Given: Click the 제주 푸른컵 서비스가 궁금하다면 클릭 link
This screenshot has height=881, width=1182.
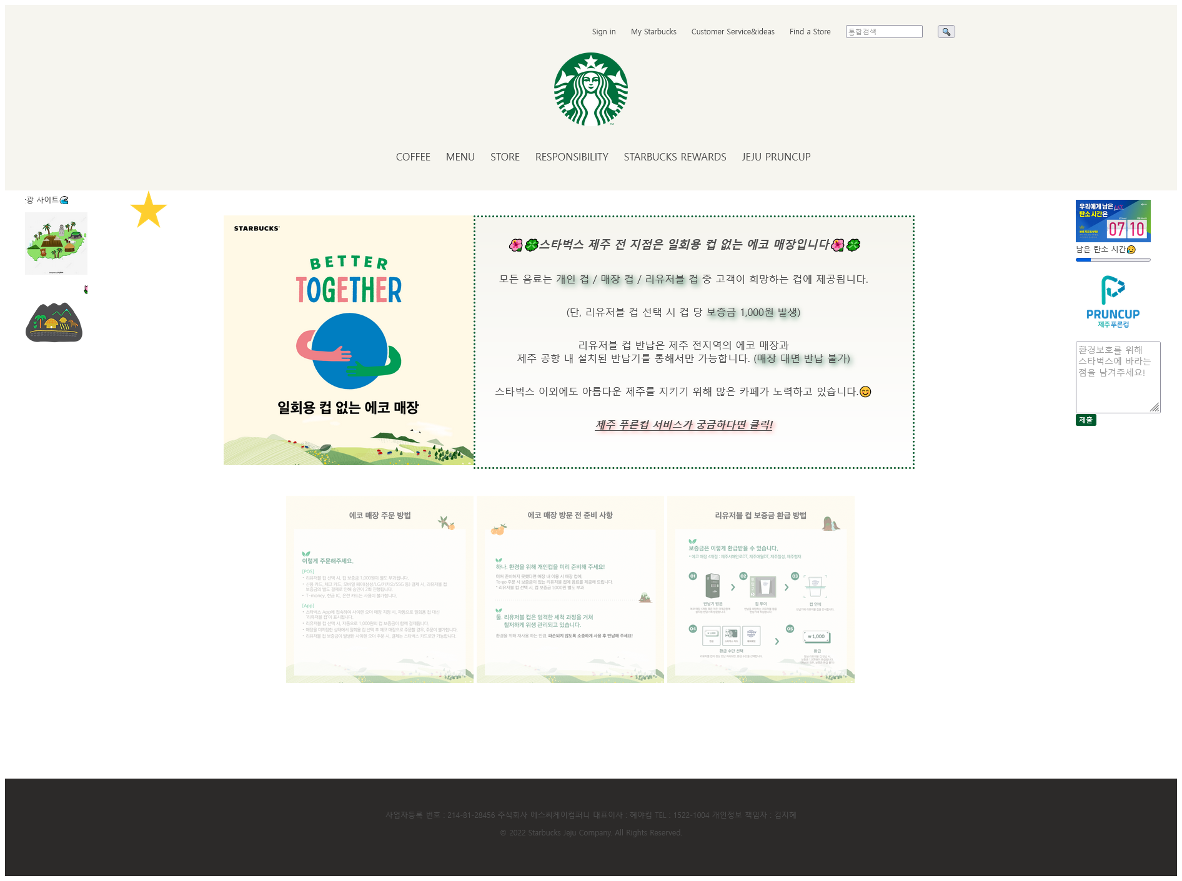Looking at the screenshot, I should click(x=684, y=425).
